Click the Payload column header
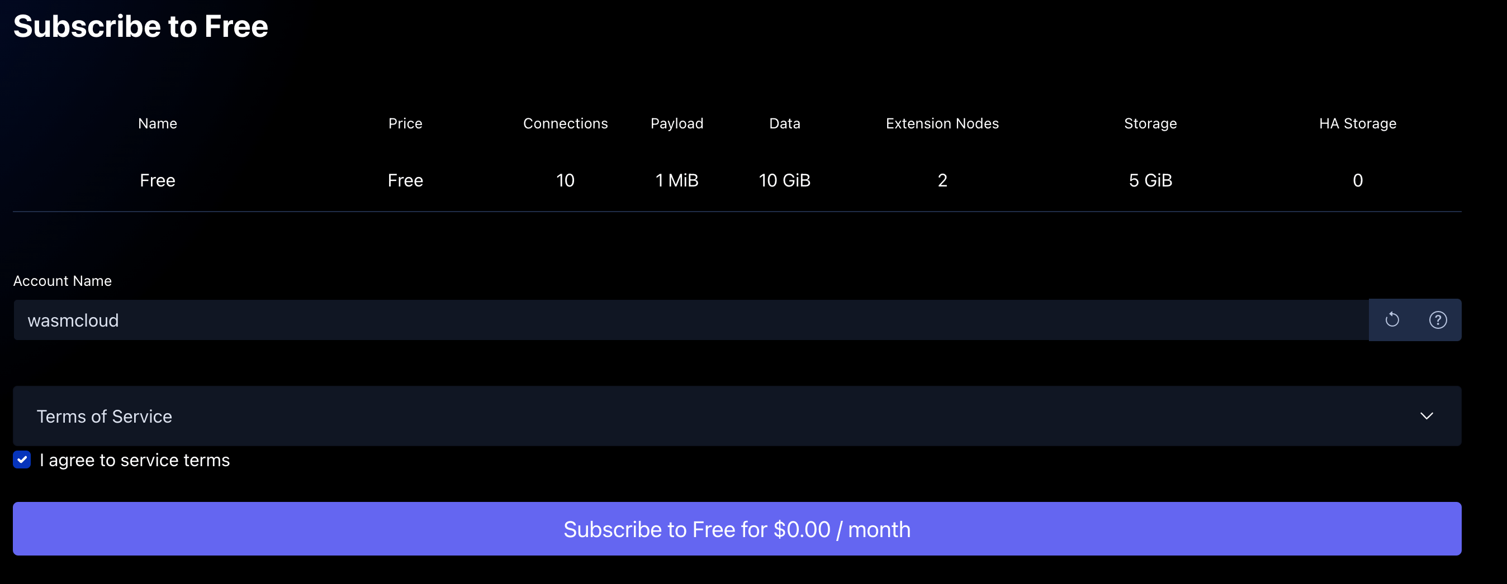 click(x=676, y=123)
